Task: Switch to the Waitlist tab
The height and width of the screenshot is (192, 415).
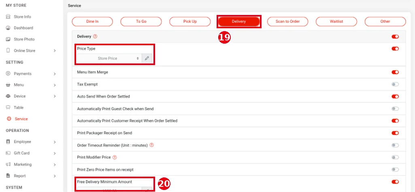Action: (336, 21)
